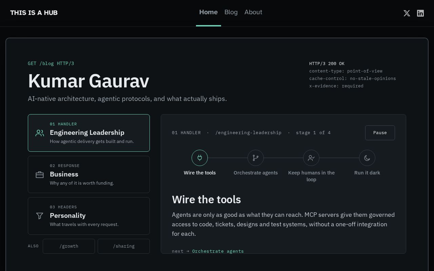Click the 02 RESPONSE label

click(65, 166)
